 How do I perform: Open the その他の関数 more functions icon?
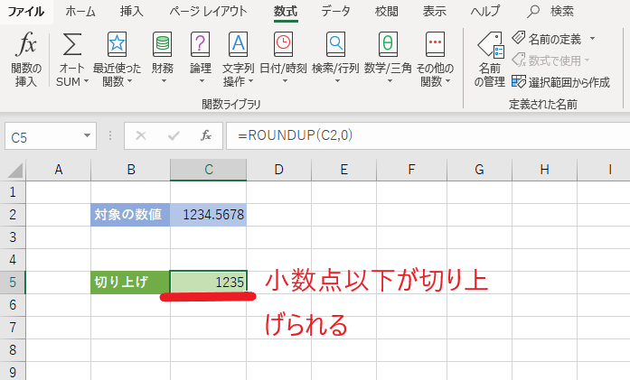tap(435, 44)
